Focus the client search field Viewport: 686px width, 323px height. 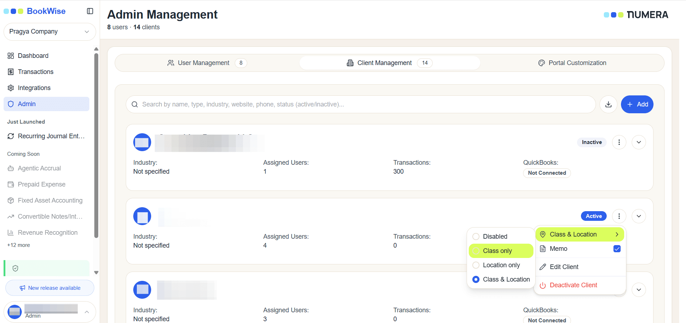pyautogui.click(x=361, y=104)
